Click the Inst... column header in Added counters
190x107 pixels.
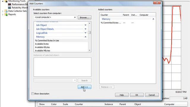point(134,15)
